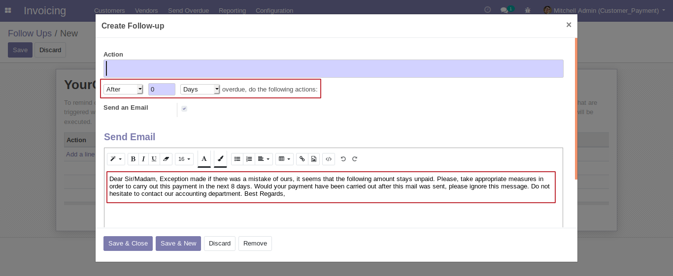Click the redo arrow icon
Screen dimensions: 673x276
click(x=355, y=159)
